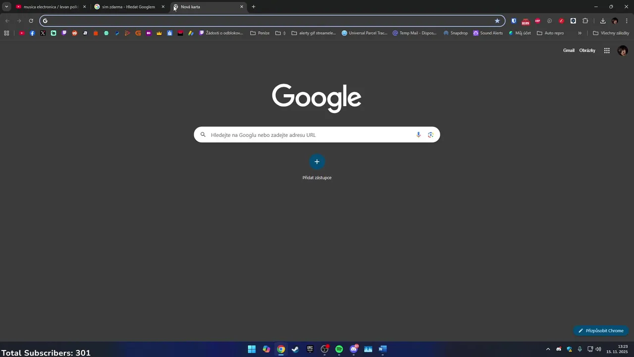Open the Windows Start menu
Image resolution: width=634 pixels, height=357 pixels.
click(x=252, y=349)
